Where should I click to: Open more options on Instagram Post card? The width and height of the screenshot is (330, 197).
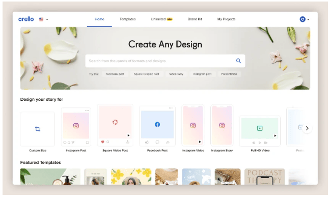point(87,110)
